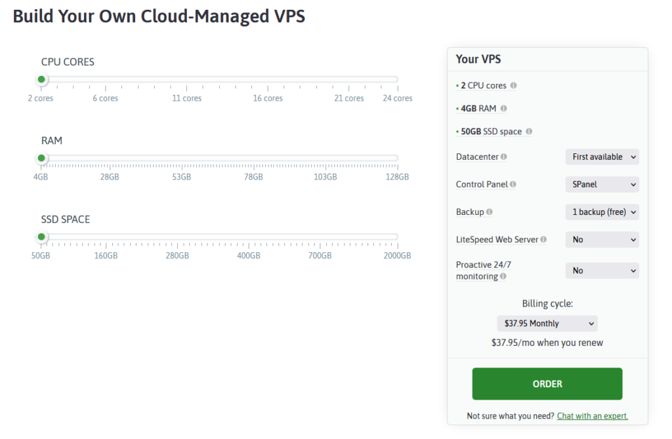Click the green ORDER button
This screenshot has width=672, height=439.
click(x=547, y=383)
